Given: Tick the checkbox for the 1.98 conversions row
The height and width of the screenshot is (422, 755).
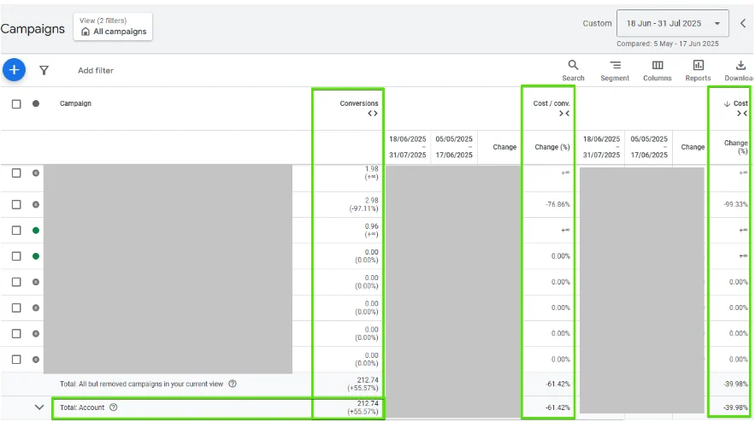Looking at the screenshot, I should click(x=16, y=173).
